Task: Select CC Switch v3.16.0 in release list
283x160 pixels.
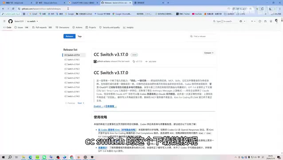Action: click(72, 83)
